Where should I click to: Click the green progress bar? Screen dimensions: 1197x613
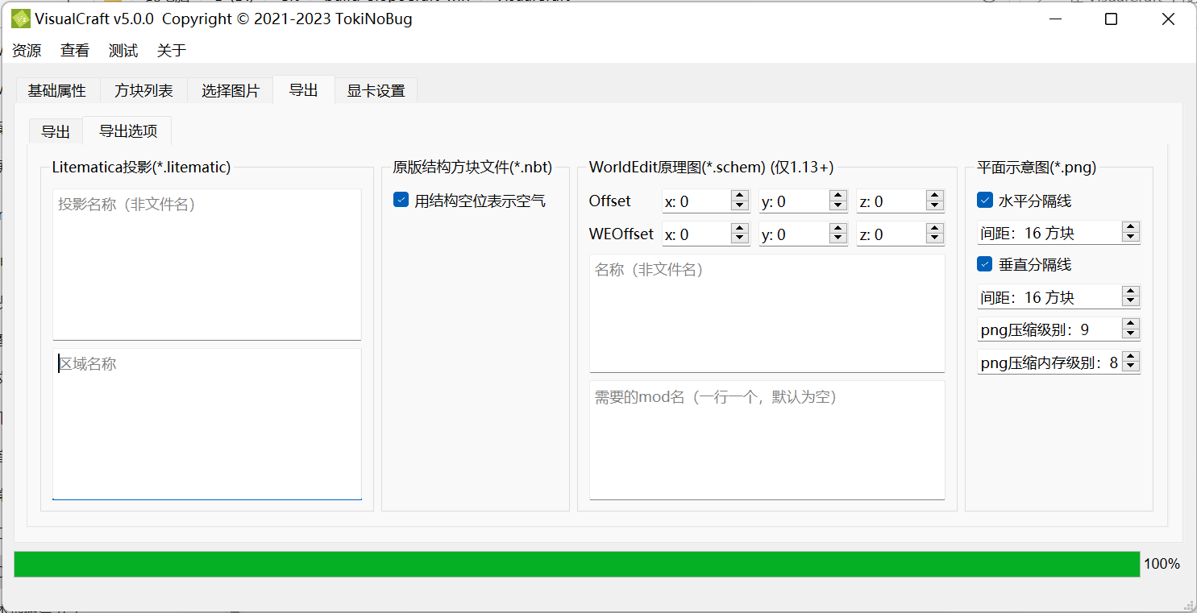576,564
